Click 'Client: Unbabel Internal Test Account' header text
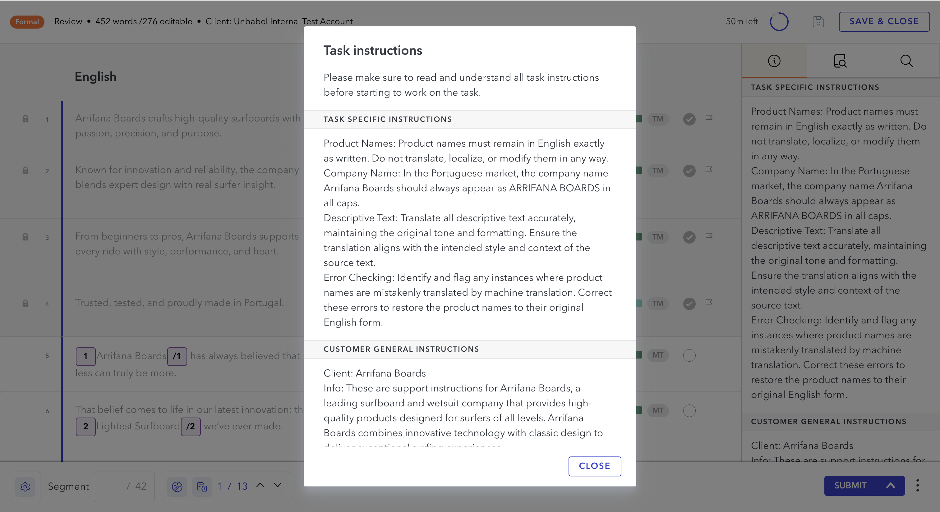This screenshot has height=512, width=940. (x=279, y=21)
